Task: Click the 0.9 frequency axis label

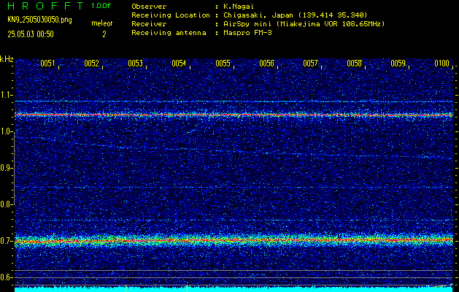Action: 6,168
